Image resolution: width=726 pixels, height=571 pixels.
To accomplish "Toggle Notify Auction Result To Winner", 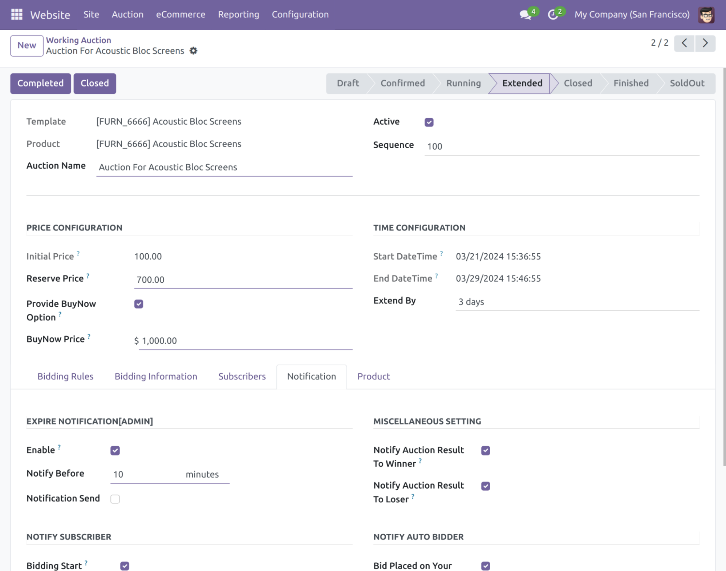I will [486, 451].
